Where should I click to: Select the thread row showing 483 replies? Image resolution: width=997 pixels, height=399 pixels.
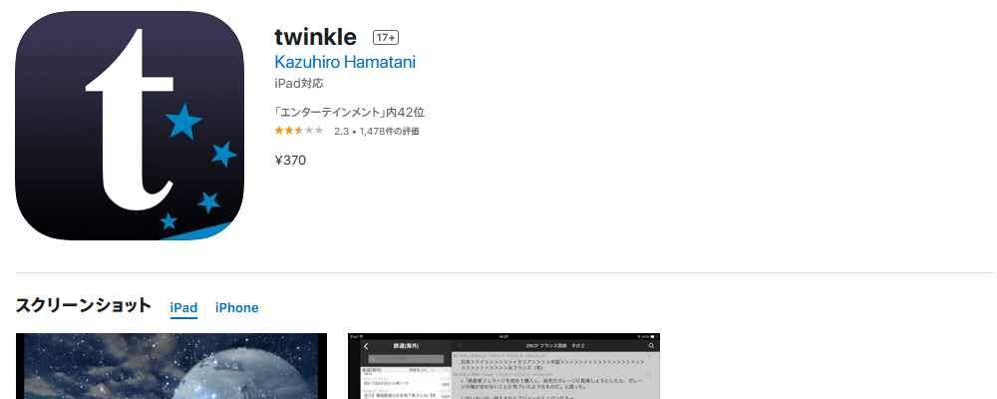click(x=406, y=382)
